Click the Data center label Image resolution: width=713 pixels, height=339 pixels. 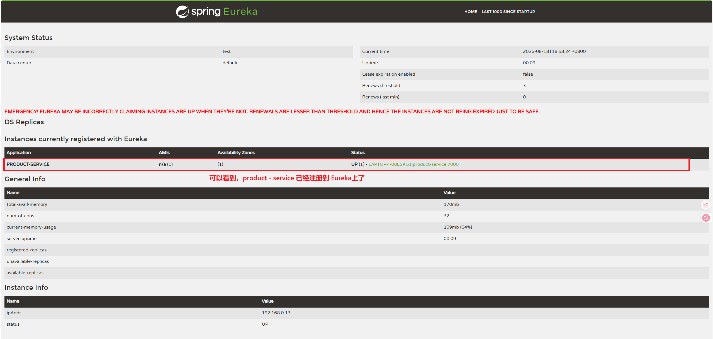[x=19, y=63]
